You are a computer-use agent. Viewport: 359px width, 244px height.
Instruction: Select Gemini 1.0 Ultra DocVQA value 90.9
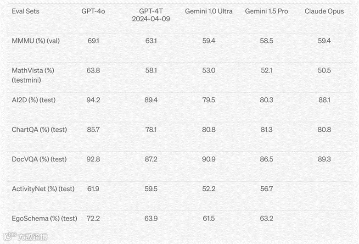point(208,159)
